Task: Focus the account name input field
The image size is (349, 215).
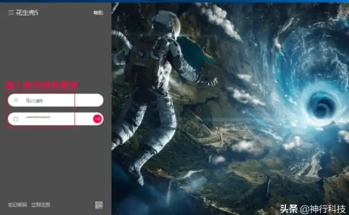Action: [56, 100]
